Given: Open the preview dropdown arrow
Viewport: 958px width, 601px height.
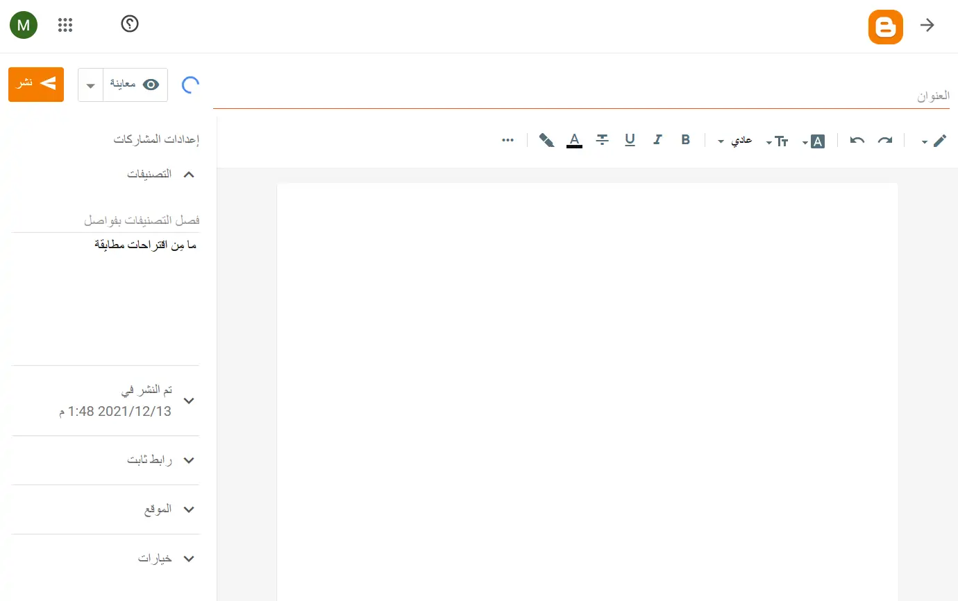Looking at the screenshot, I should [90, 85].
